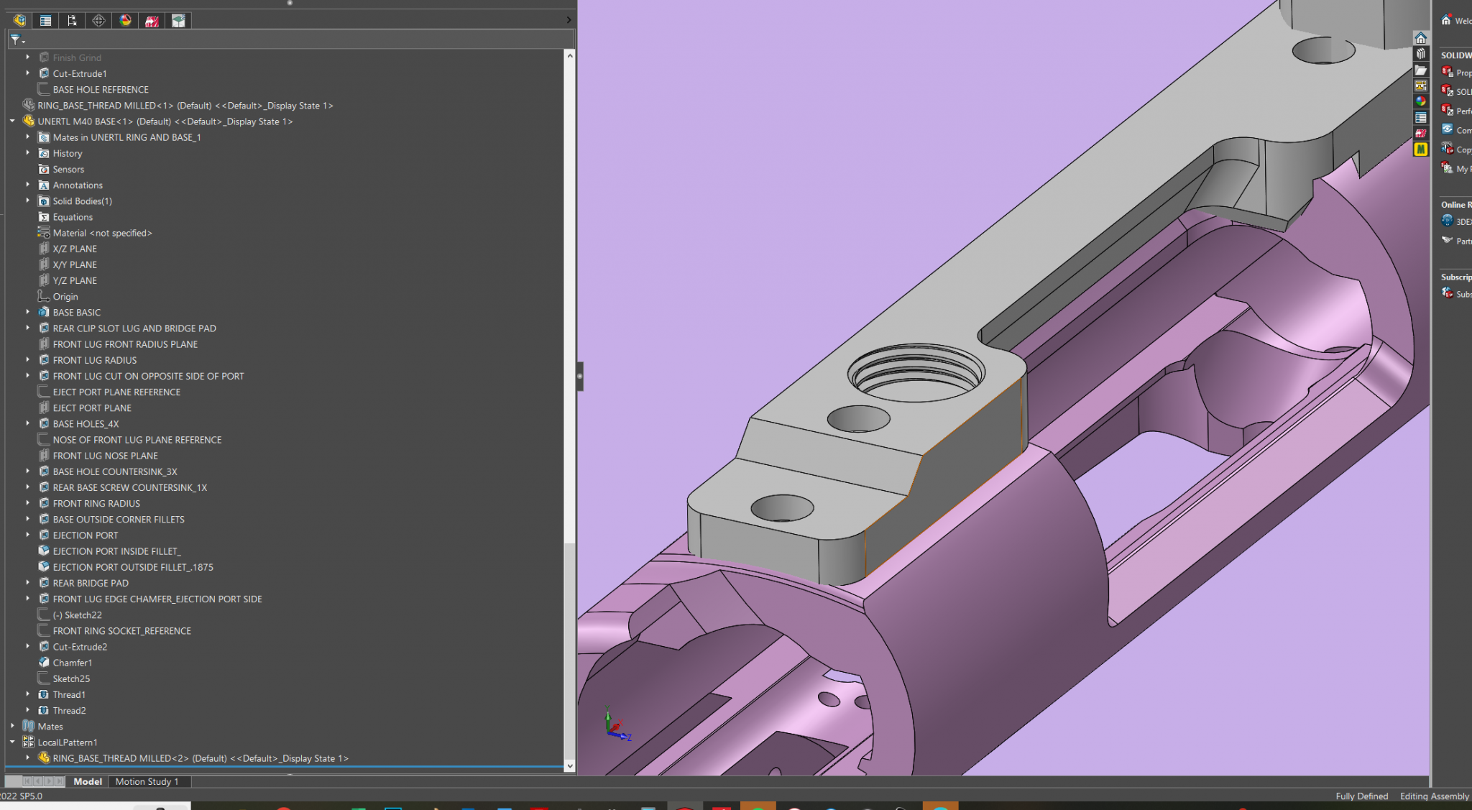Open the DimXpertManager crosshair tab
Image resolution: width=1472 pixels, height=810 pixels.
pyautogui.click(x=99, y=21)
